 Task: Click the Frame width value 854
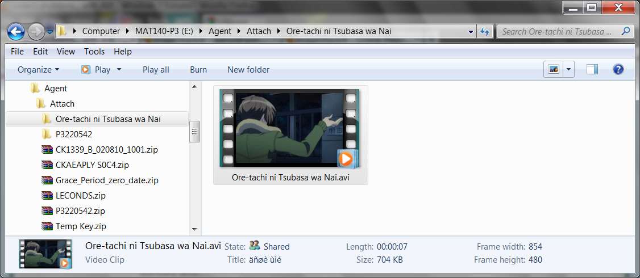coord(535,247)
